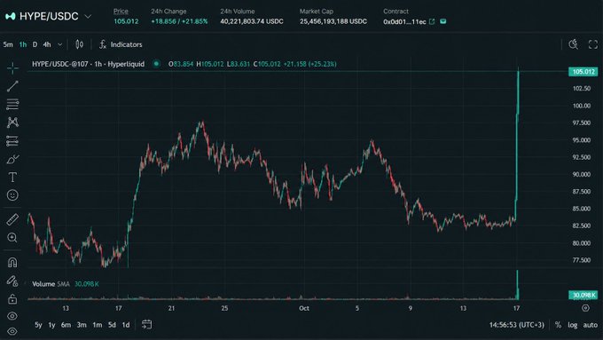This screenshot has height=340, width=603.
Task: Hide all drawings with upper eye icon
Action: tap(12, 316)
